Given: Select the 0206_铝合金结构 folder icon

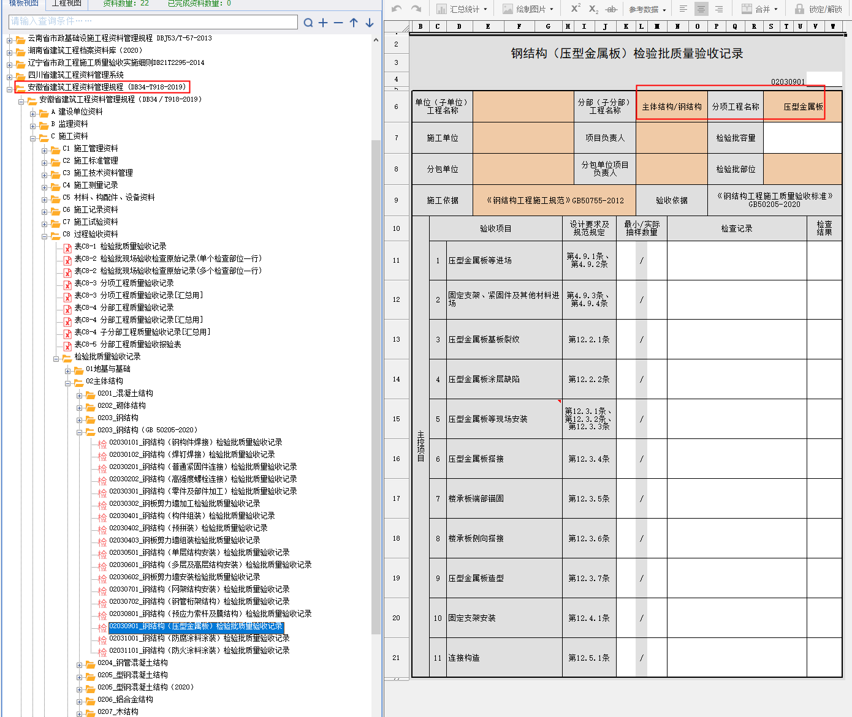Looking at the screenshot, I should click(x=91, y=700).
